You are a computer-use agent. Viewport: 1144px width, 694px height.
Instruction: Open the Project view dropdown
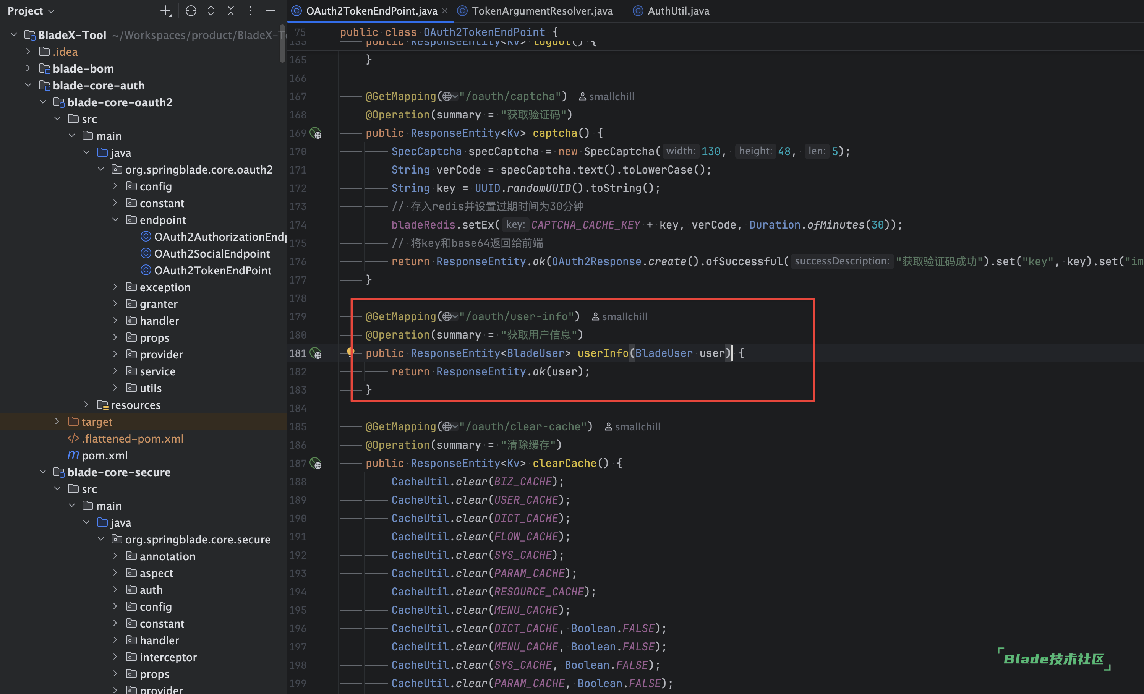31,11
